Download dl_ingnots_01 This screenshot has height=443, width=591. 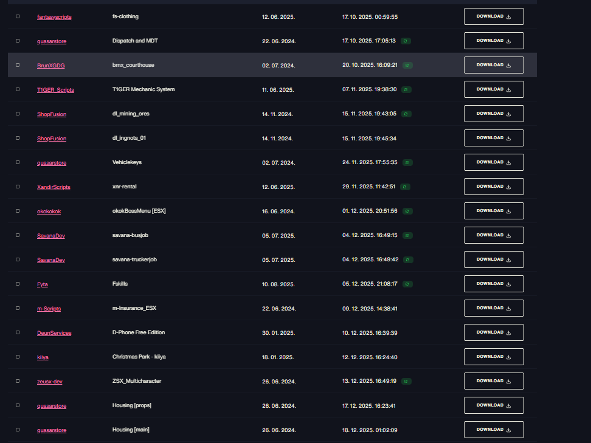click(x=494, y=138)
